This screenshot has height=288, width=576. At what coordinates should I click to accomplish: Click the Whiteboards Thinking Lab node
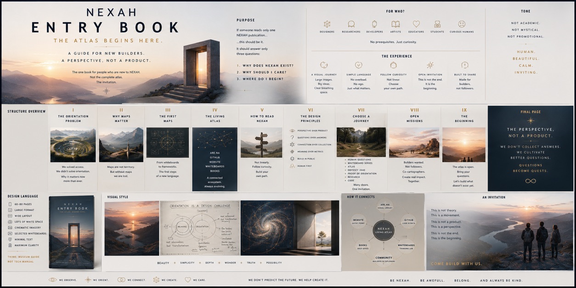point(406,246)
